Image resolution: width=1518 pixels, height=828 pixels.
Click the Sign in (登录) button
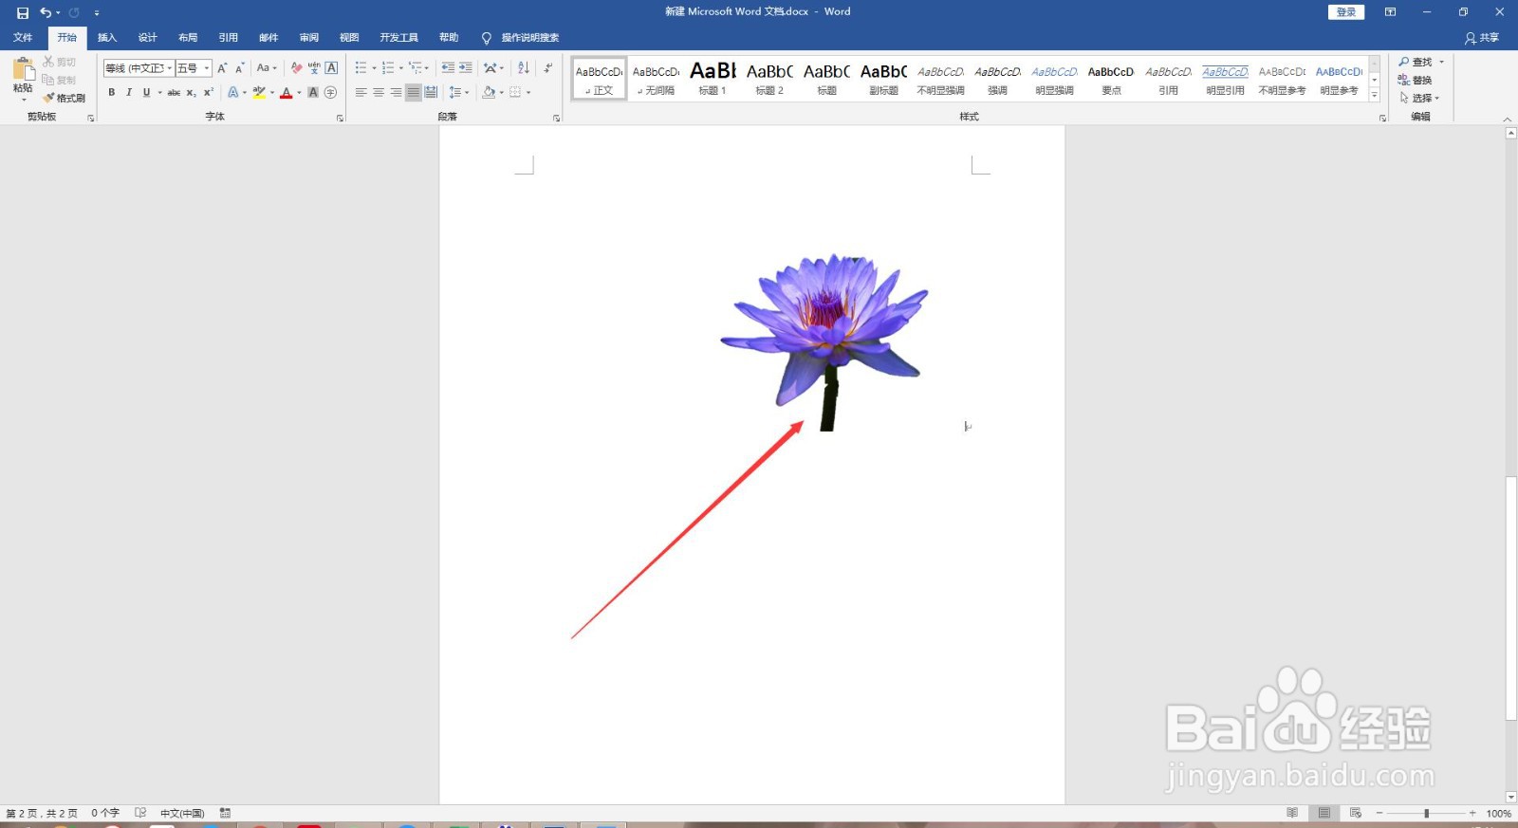pyautogui.click(x=1345, y=12)
